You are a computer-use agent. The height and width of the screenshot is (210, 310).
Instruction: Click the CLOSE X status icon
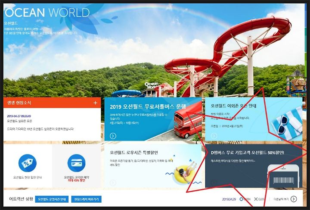[x=256, y=199]
